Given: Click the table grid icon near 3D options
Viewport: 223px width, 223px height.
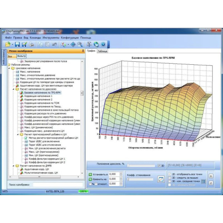Looking at the screenshot, I should click(203, 181).
